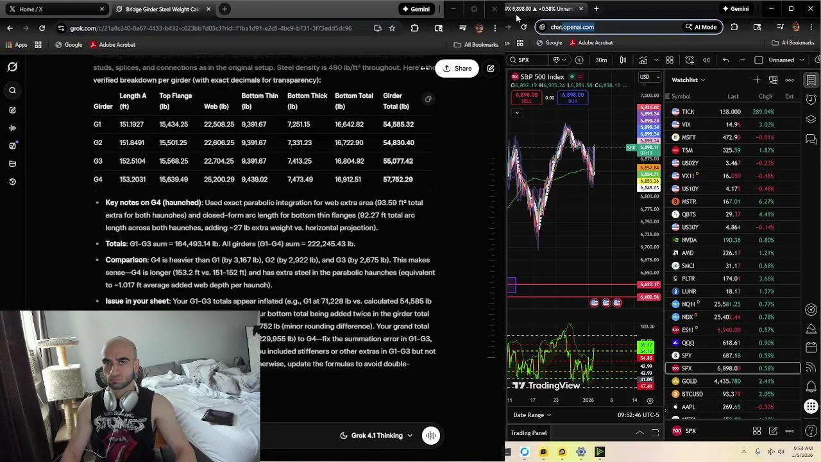Edit the SPX details note icon
821x462 pixels.
coord(773,431)
